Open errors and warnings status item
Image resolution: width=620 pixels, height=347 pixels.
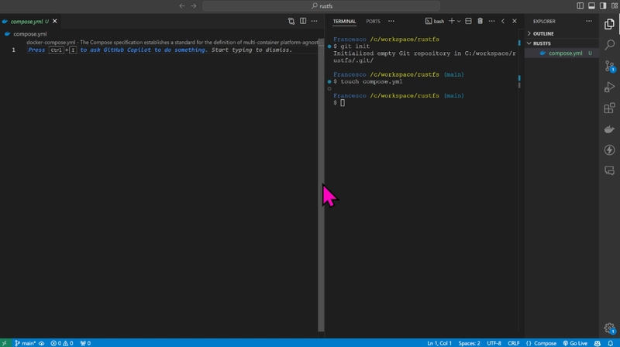pos(62,343)
